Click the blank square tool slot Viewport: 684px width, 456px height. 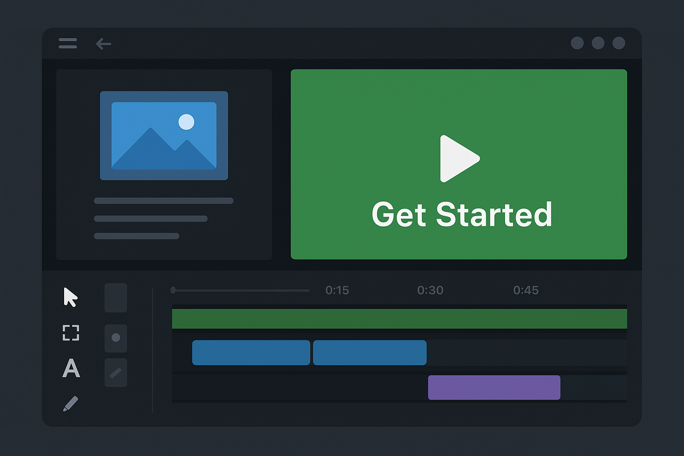[116, 297]
